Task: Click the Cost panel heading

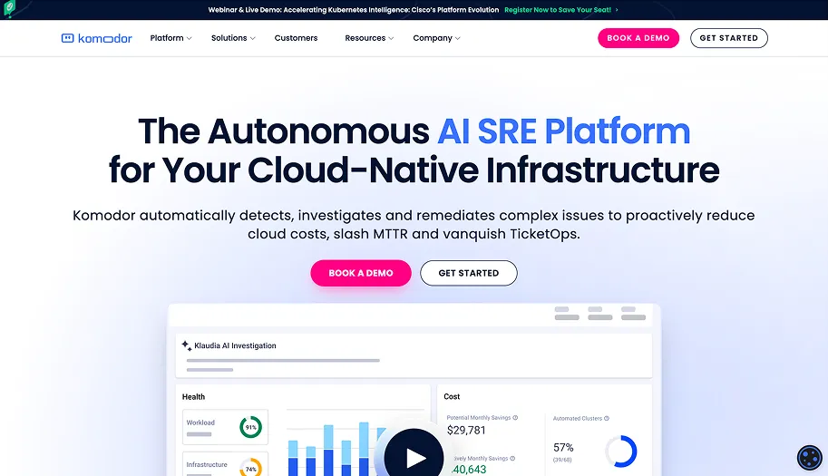Action: 452,396
